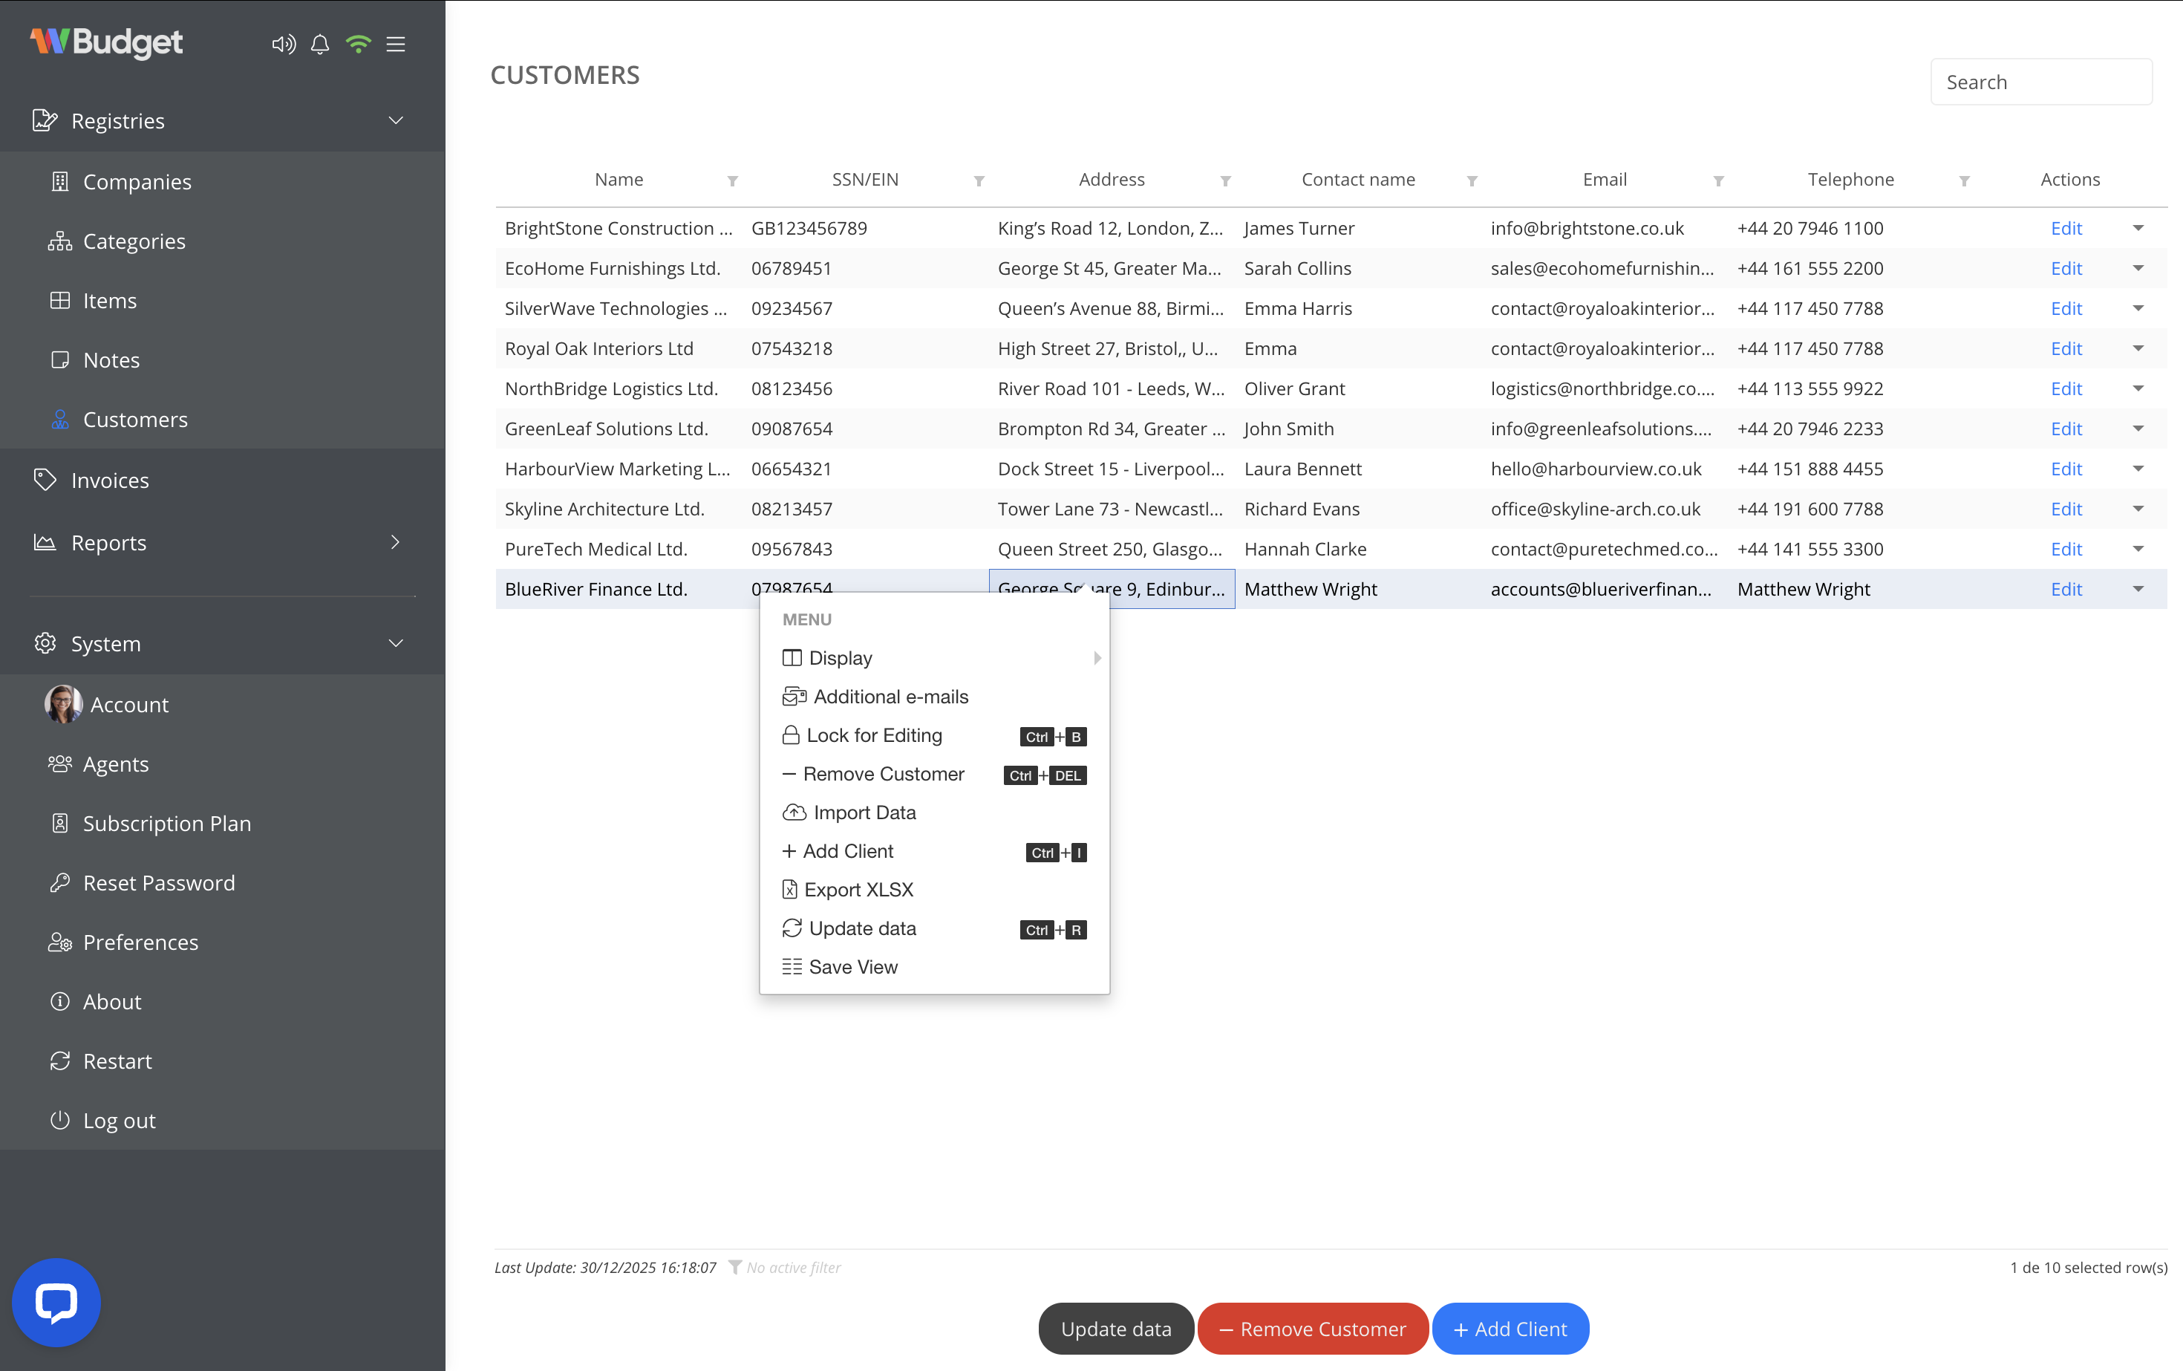Choose Export XLSX from the context menu
Image resolution: width=2183 pixels, height=1371 pixels.
click(858, 890)
